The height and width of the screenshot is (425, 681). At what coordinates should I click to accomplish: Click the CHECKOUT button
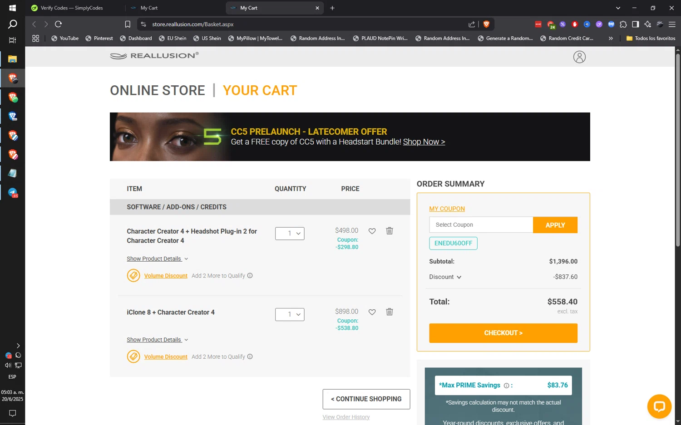(x=503, y=333)
